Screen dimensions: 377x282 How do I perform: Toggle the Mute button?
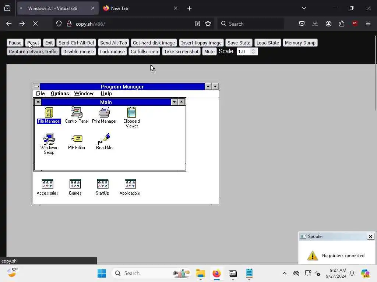[x=209, y=51]
